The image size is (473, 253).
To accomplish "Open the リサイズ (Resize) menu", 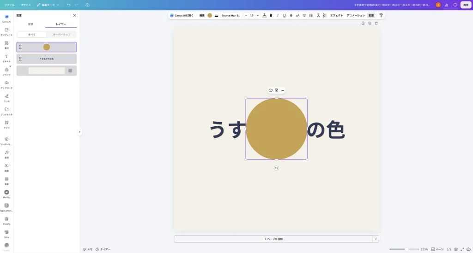I will pos(26,5).
